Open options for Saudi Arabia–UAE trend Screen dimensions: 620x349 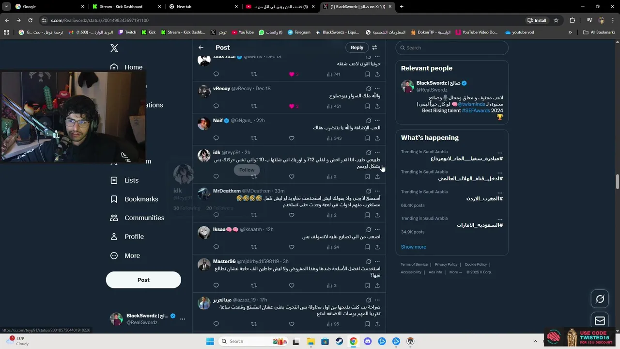[500, 219]
